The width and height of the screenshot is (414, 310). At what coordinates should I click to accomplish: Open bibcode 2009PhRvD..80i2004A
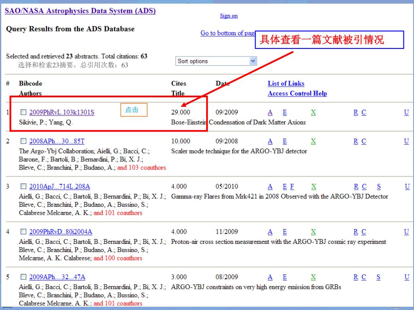point(61,232)
